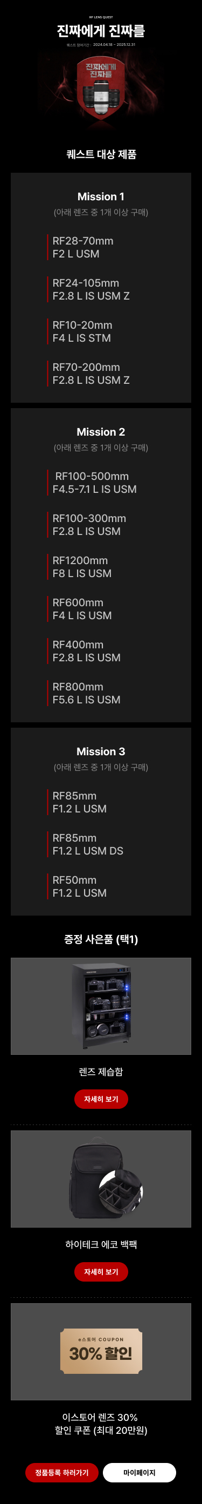Click the Mission 3 heading
This screenshot has width=202, height=1504.
(x=101, y=751)
